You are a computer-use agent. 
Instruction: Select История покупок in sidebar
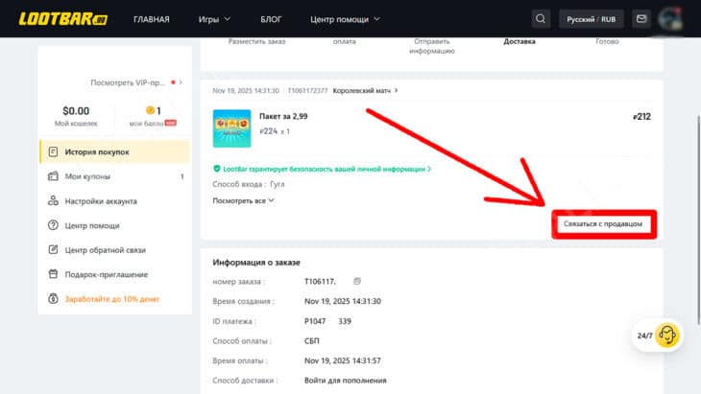(x=96, y=151)
